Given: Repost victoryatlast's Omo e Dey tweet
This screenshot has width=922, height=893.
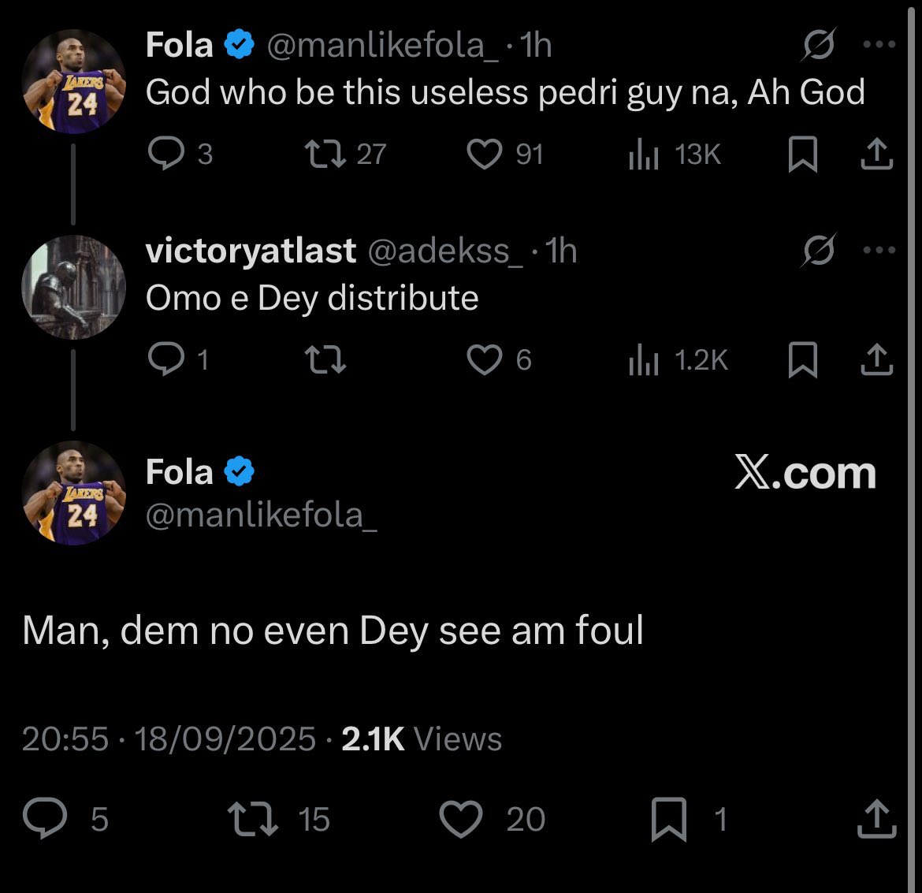Looking at the screenshot, I should [x=325, y=360].
